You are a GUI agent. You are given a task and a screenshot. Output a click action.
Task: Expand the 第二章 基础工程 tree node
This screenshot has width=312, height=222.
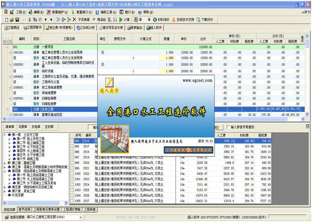[4, 163]
